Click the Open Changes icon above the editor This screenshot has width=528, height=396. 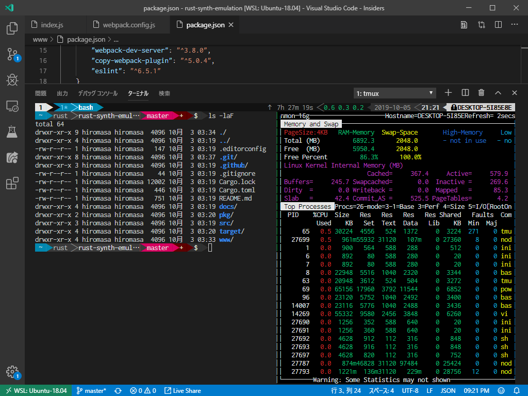click(x=481, y=24)
